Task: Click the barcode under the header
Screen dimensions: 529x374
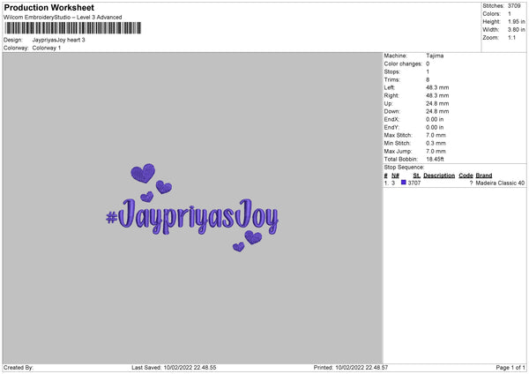Action: [x=73, y=28]
